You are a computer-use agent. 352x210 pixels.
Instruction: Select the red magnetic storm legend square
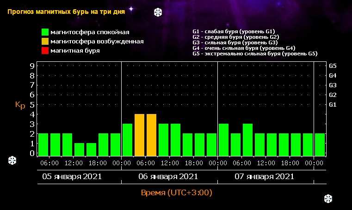point(45,50)
